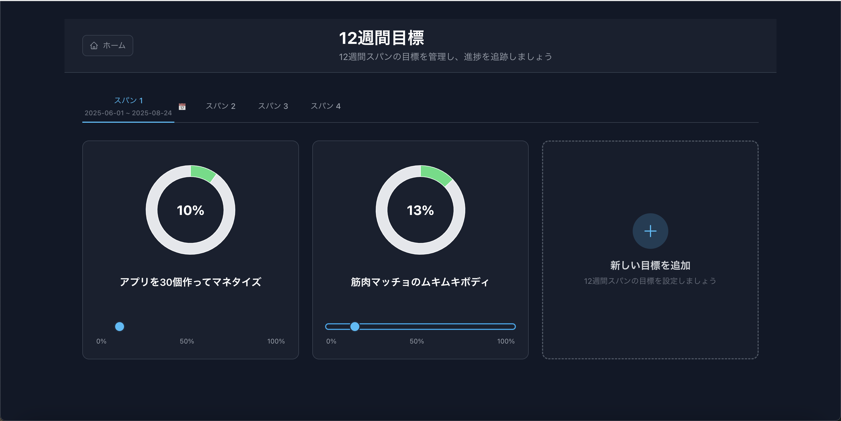The height and width of the screenshot is (421, 841).
Task: Open the 筋肉マッチョのムキムキボディ goal title
Action: click(420, 282)
